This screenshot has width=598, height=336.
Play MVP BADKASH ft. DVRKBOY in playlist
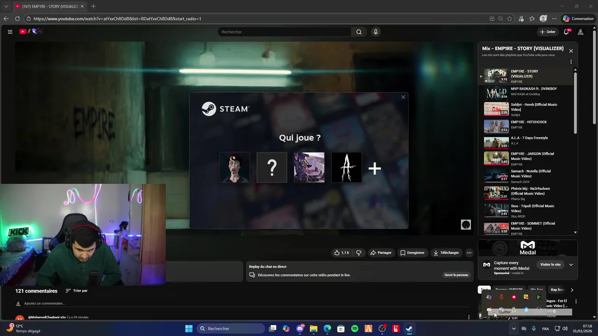click(x=526, y=92)
